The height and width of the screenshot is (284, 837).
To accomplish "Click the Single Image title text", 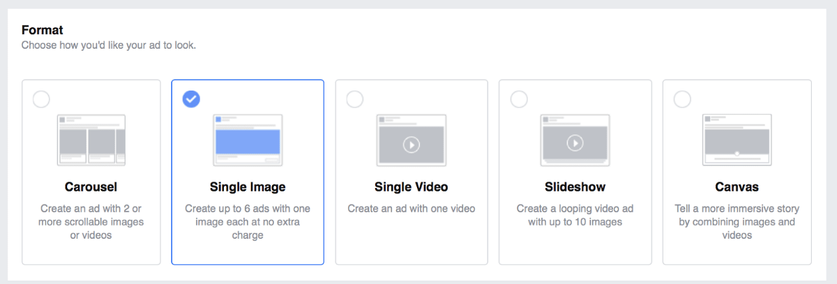I will (248, 187).
